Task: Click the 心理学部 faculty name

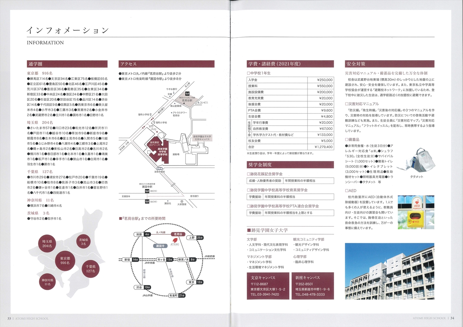Action: click(x=300, y=257)
